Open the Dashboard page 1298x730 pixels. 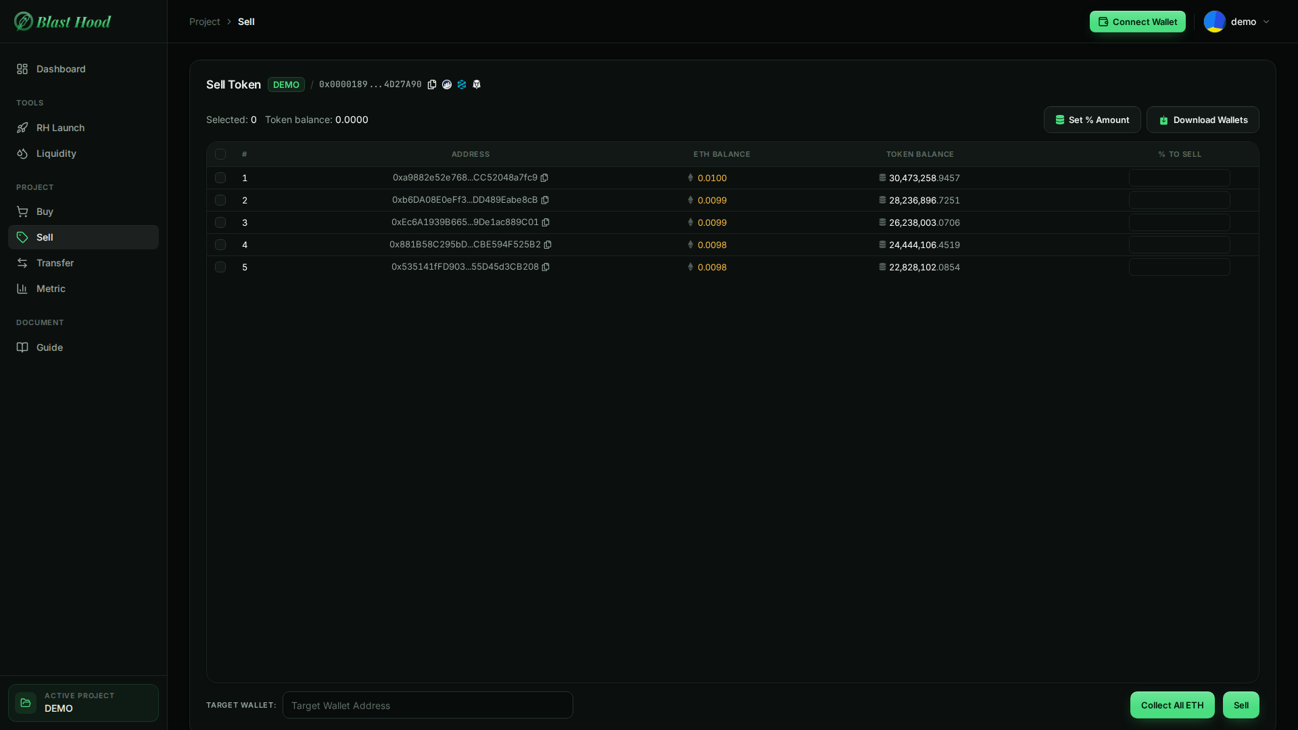pyautogui.click(x=83, y=69)
